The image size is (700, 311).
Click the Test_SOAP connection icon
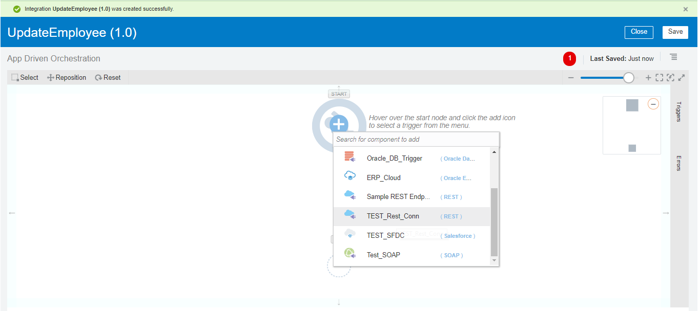coord(350,254)
